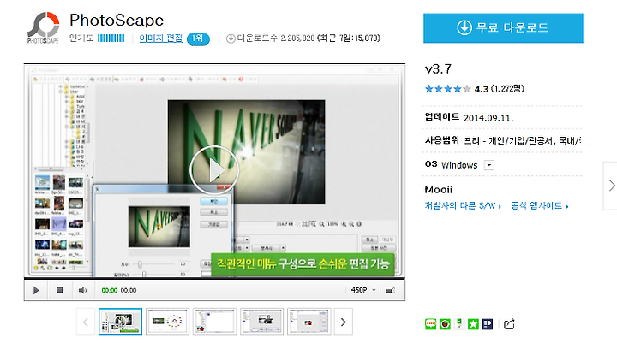The width and height of the screenshot is (617, 343).
Task: Mute the video with the speaker icon
Action: pyautogui.click(x=82, y=290)
